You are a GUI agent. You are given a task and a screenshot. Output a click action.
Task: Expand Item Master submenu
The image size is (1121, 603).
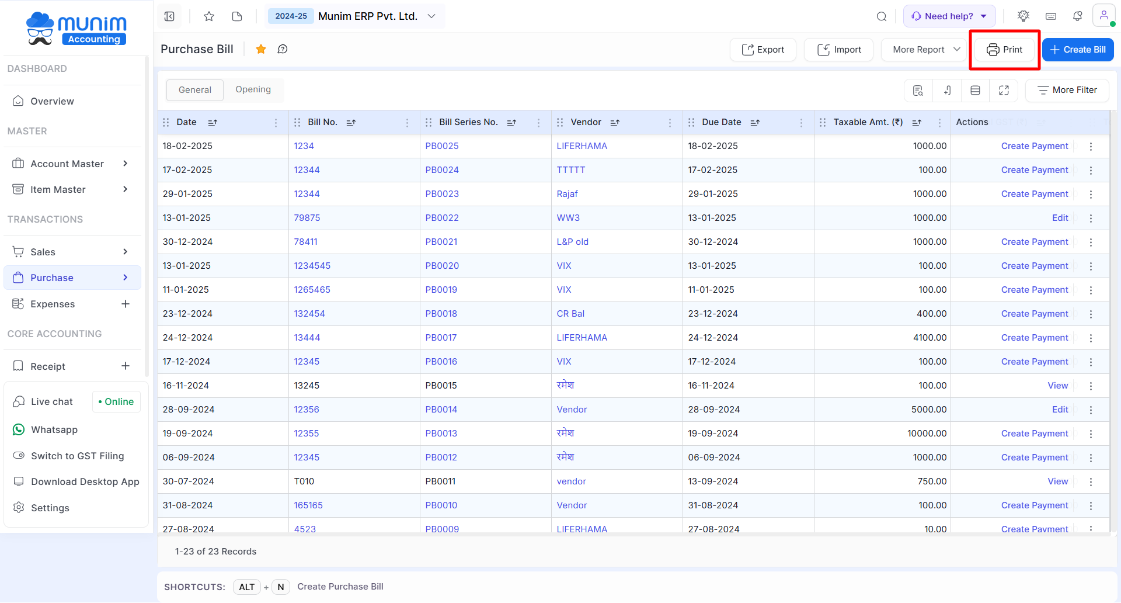(125, 189)
